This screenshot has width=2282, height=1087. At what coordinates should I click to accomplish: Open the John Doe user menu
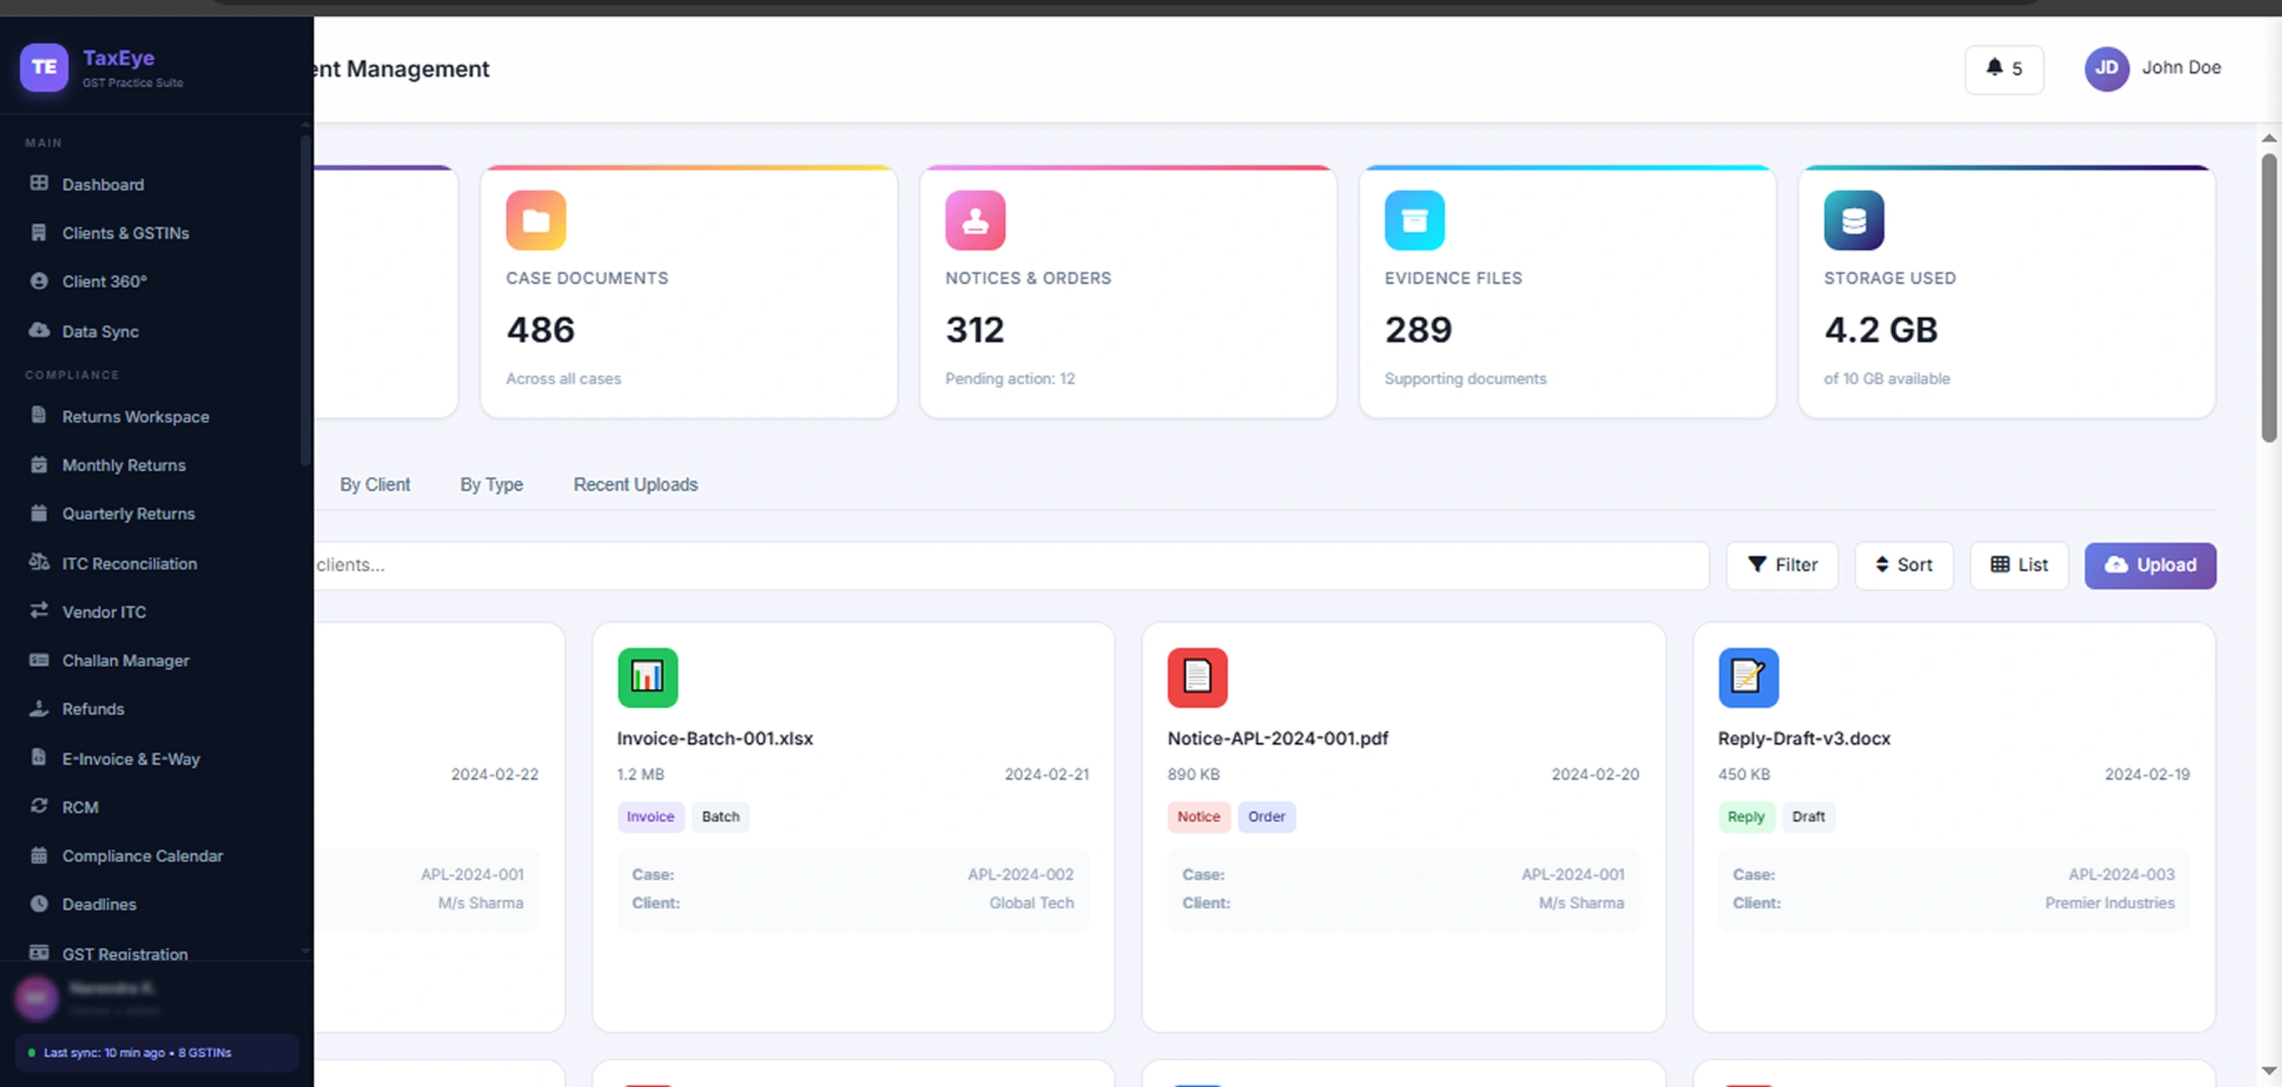(x=2152, y=68)
